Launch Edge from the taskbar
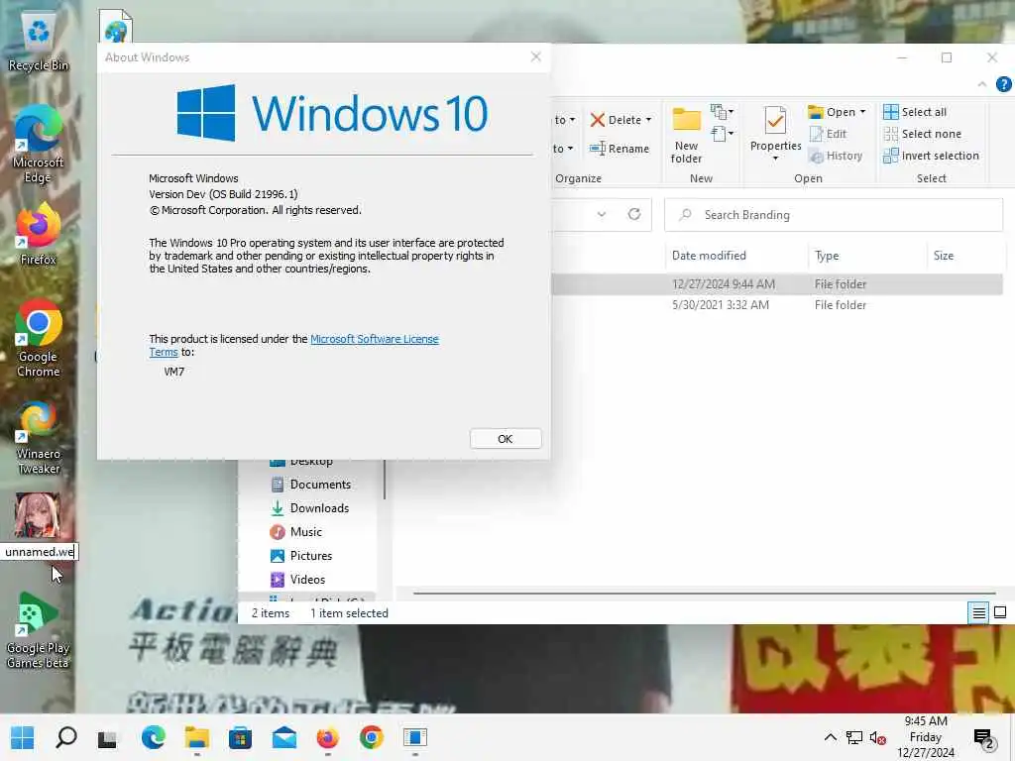 [x=154, y=737]
